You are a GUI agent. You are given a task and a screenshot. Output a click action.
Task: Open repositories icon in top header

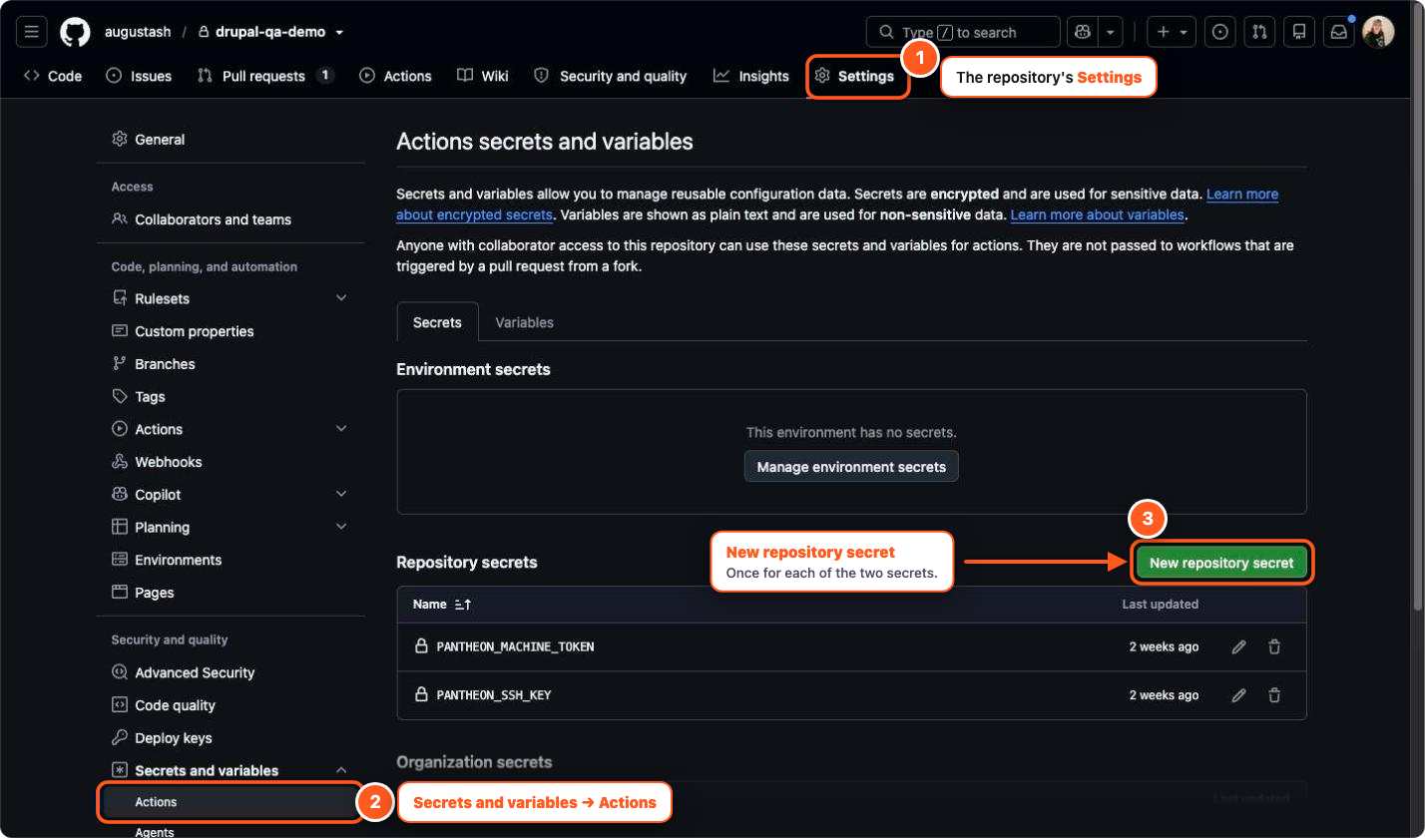pyautogui.click(x=1299, y=32)
